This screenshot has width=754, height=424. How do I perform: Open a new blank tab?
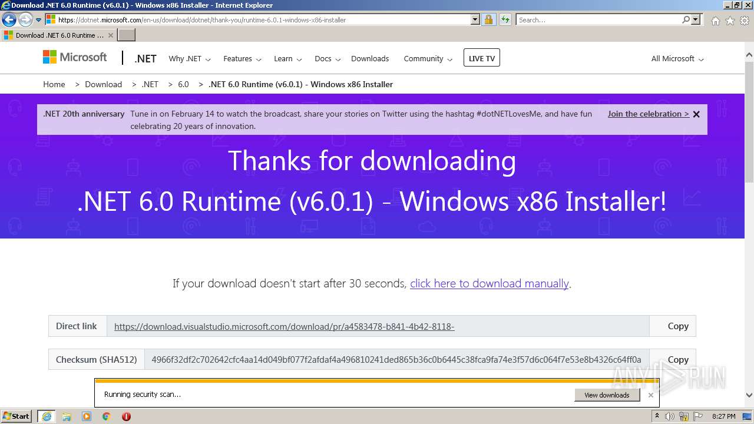[x=127, y=35]
